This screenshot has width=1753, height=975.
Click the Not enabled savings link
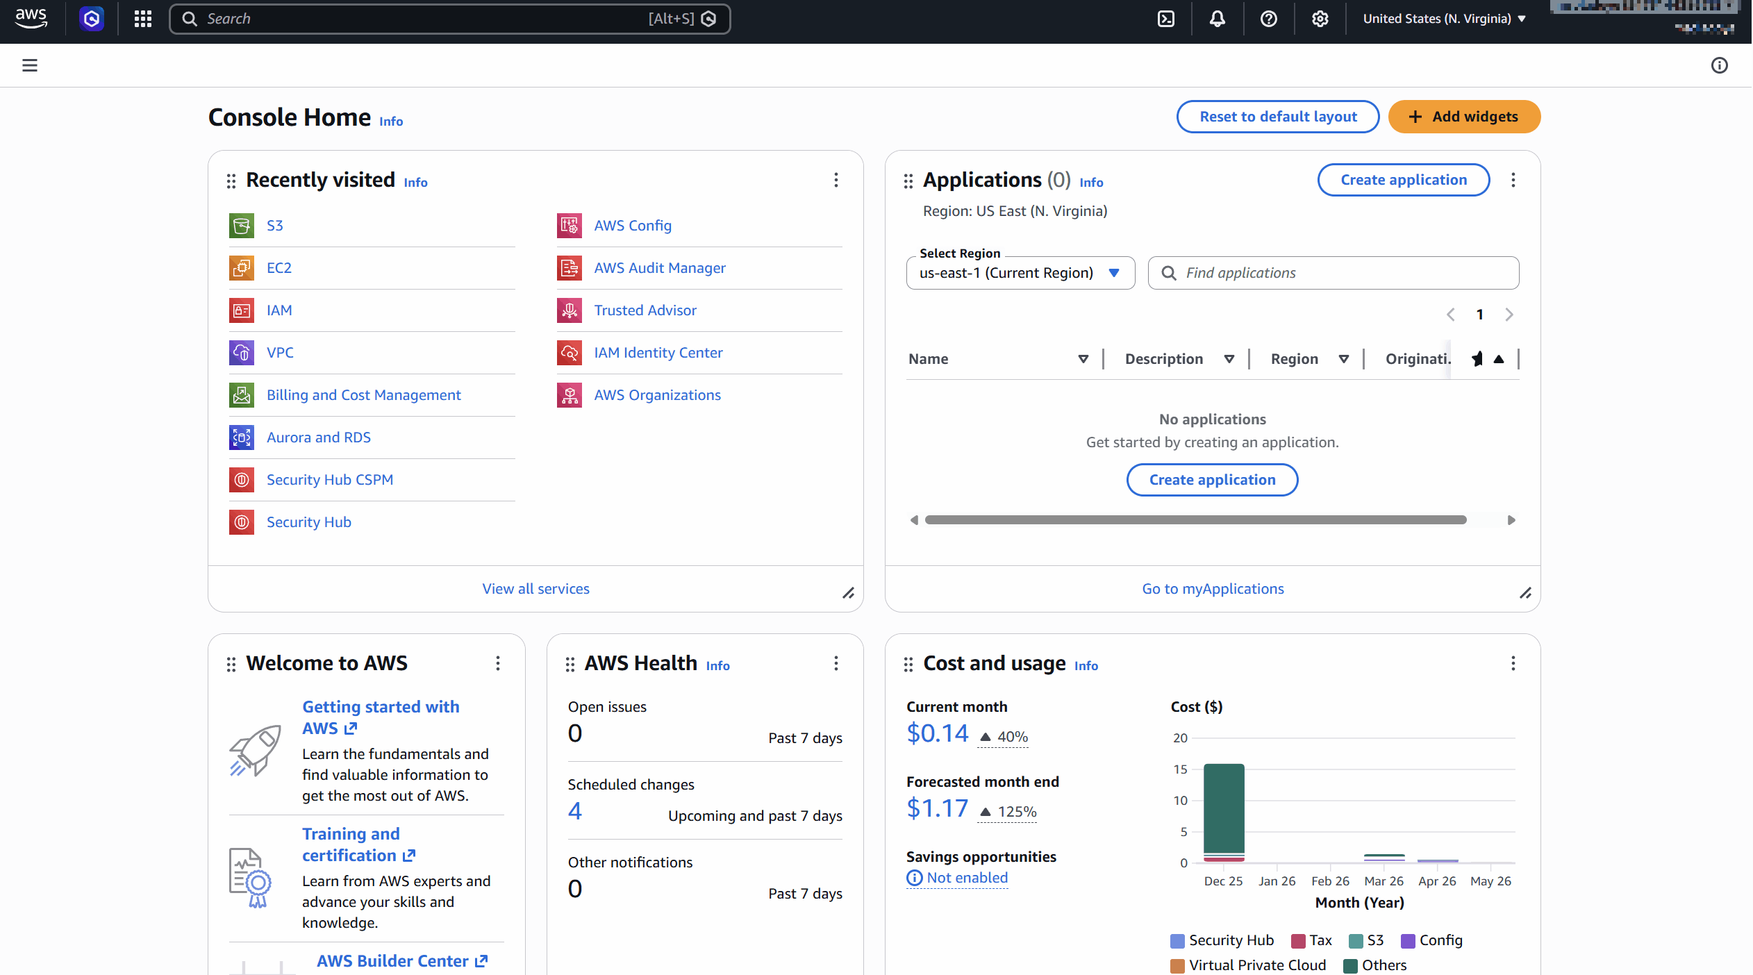pos(957,878)
